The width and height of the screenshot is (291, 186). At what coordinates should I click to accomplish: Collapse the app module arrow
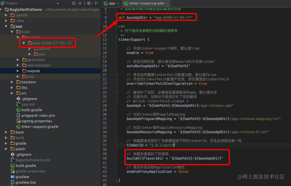pos(6,26)
